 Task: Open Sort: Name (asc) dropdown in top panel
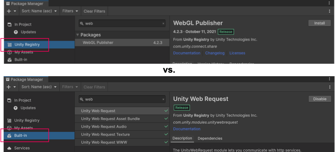[x=39, y=11]
